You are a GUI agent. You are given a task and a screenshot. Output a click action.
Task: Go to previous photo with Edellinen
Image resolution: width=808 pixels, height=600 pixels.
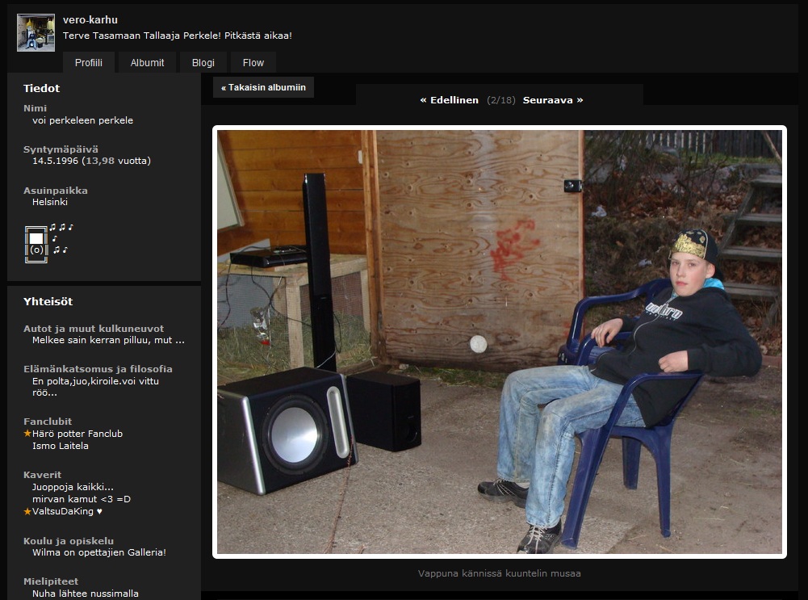(450, 100)
